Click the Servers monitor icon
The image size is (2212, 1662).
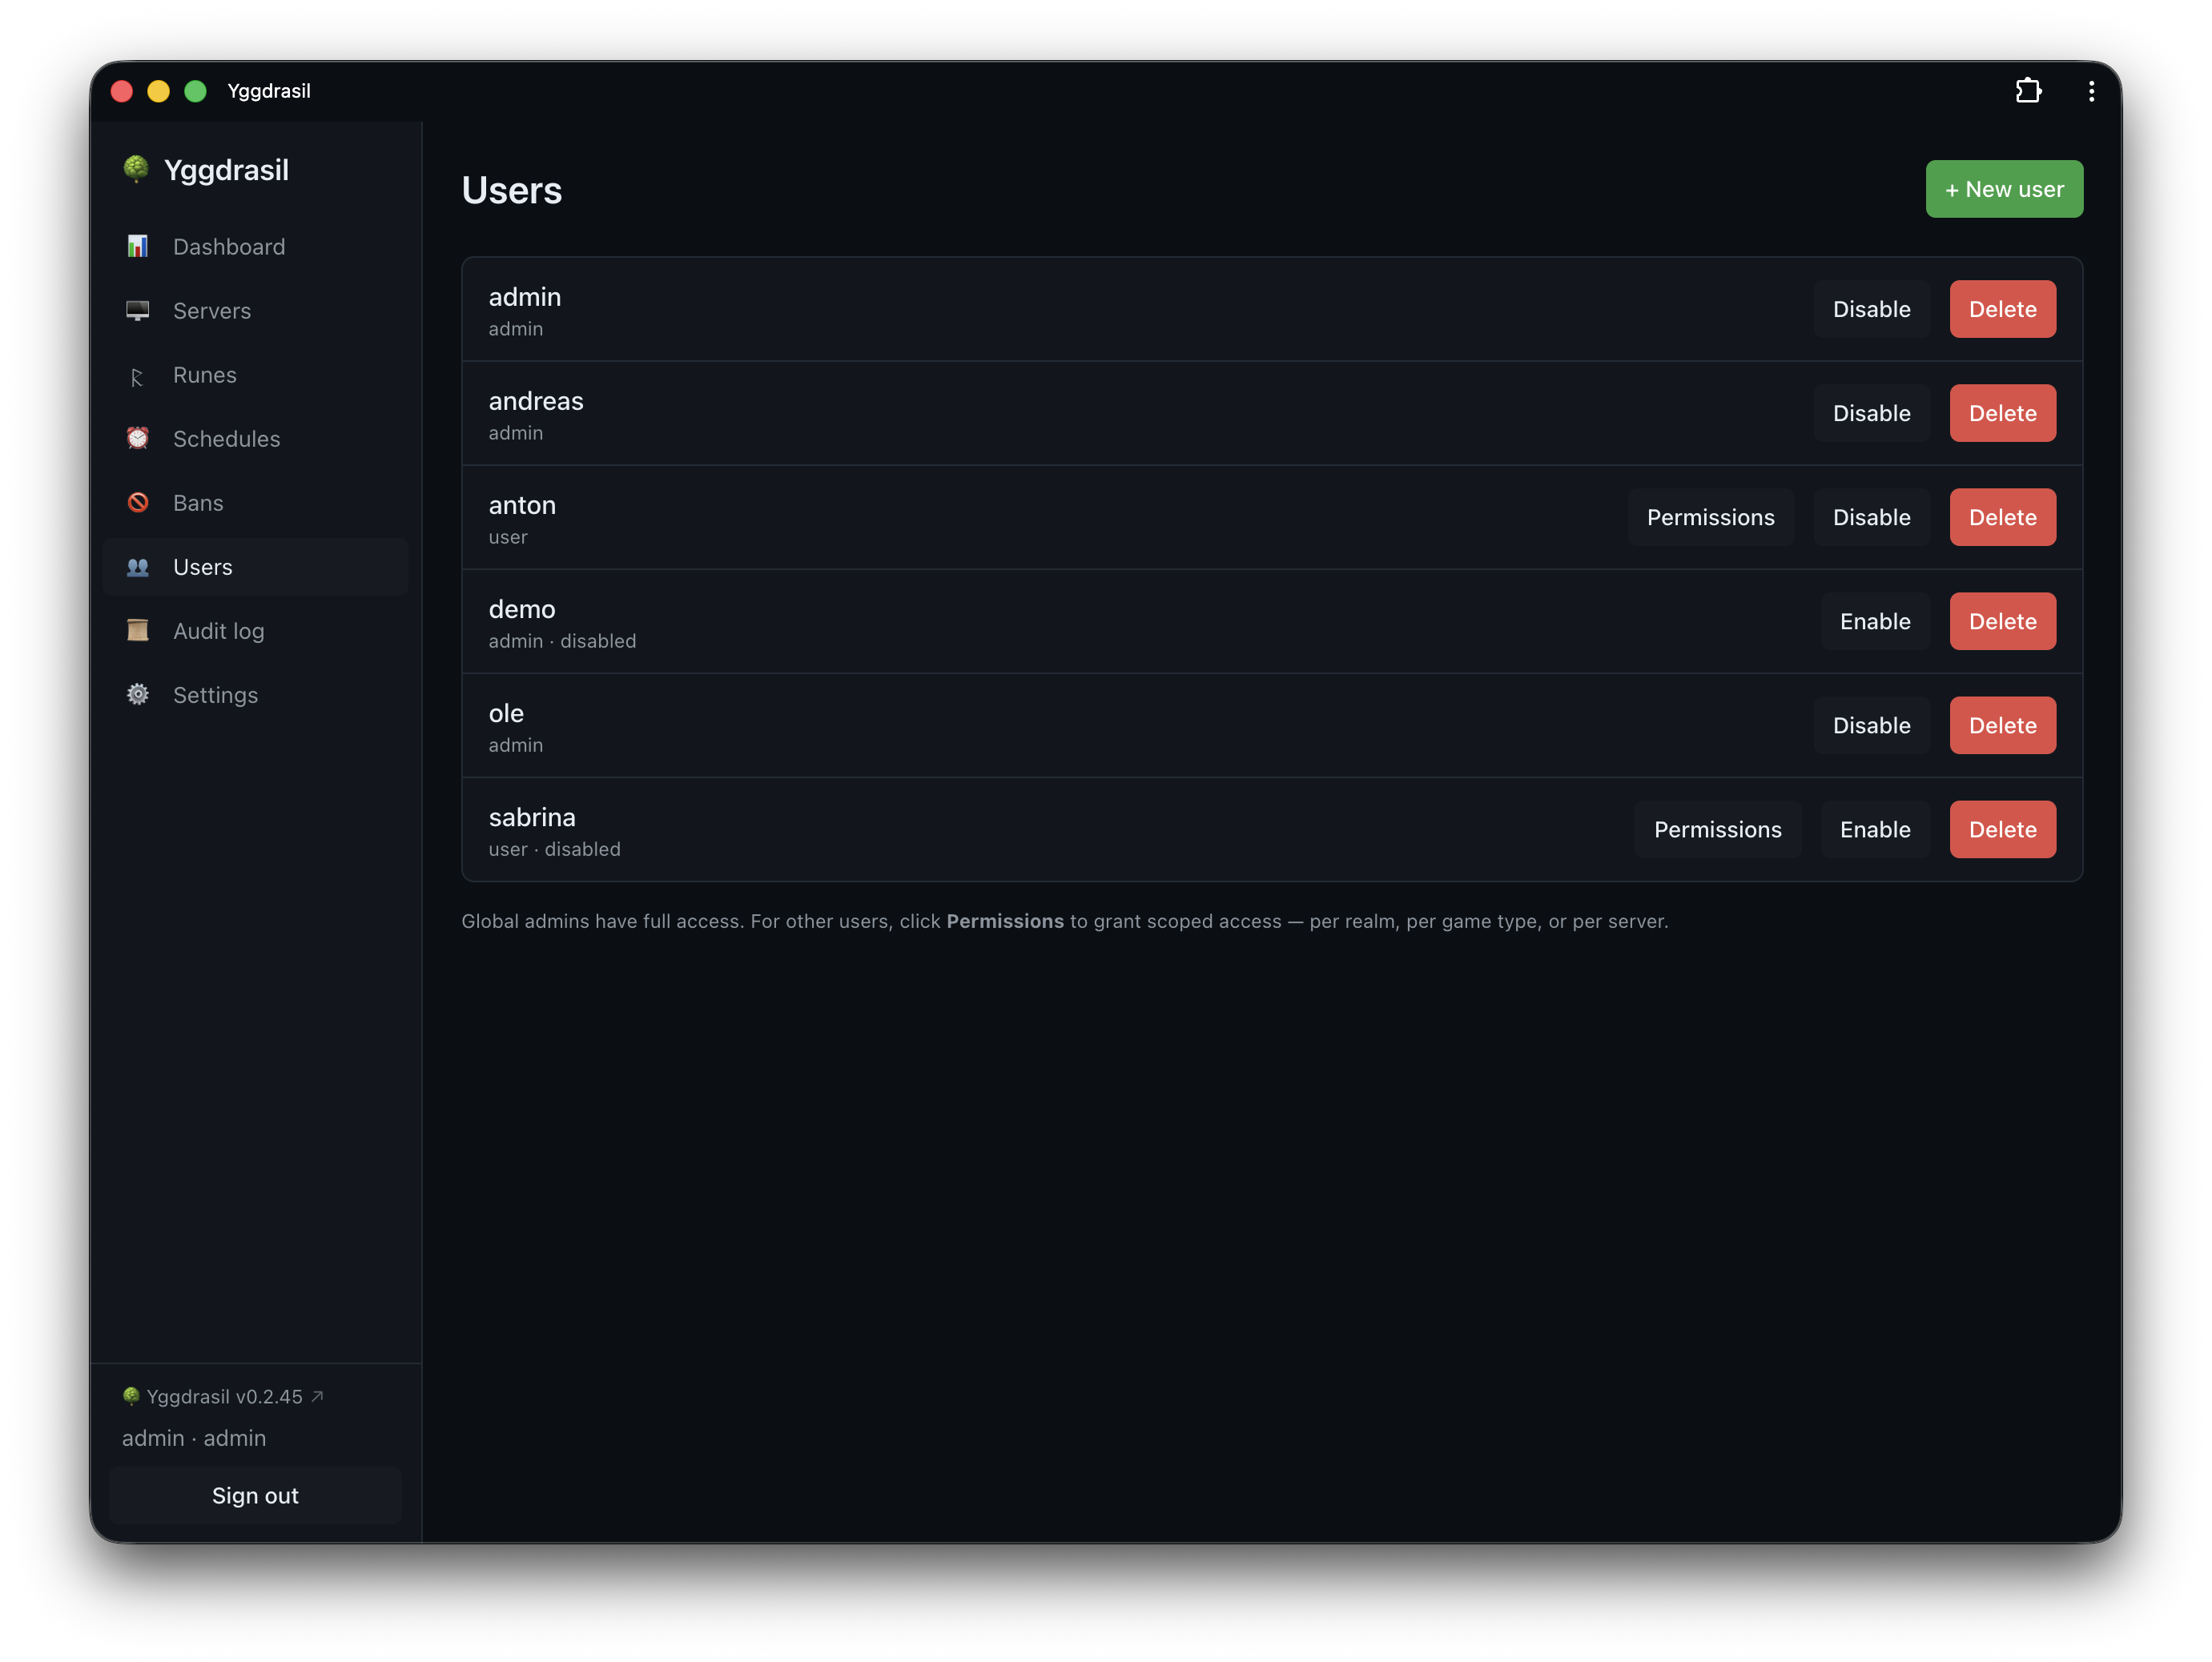pyautogui.click(x=138, y=311)
